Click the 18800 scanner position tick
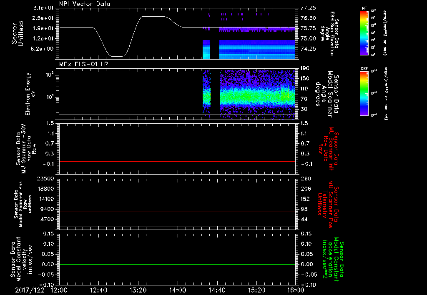Viewport: 427px width, 295px height. pos(45,189)
